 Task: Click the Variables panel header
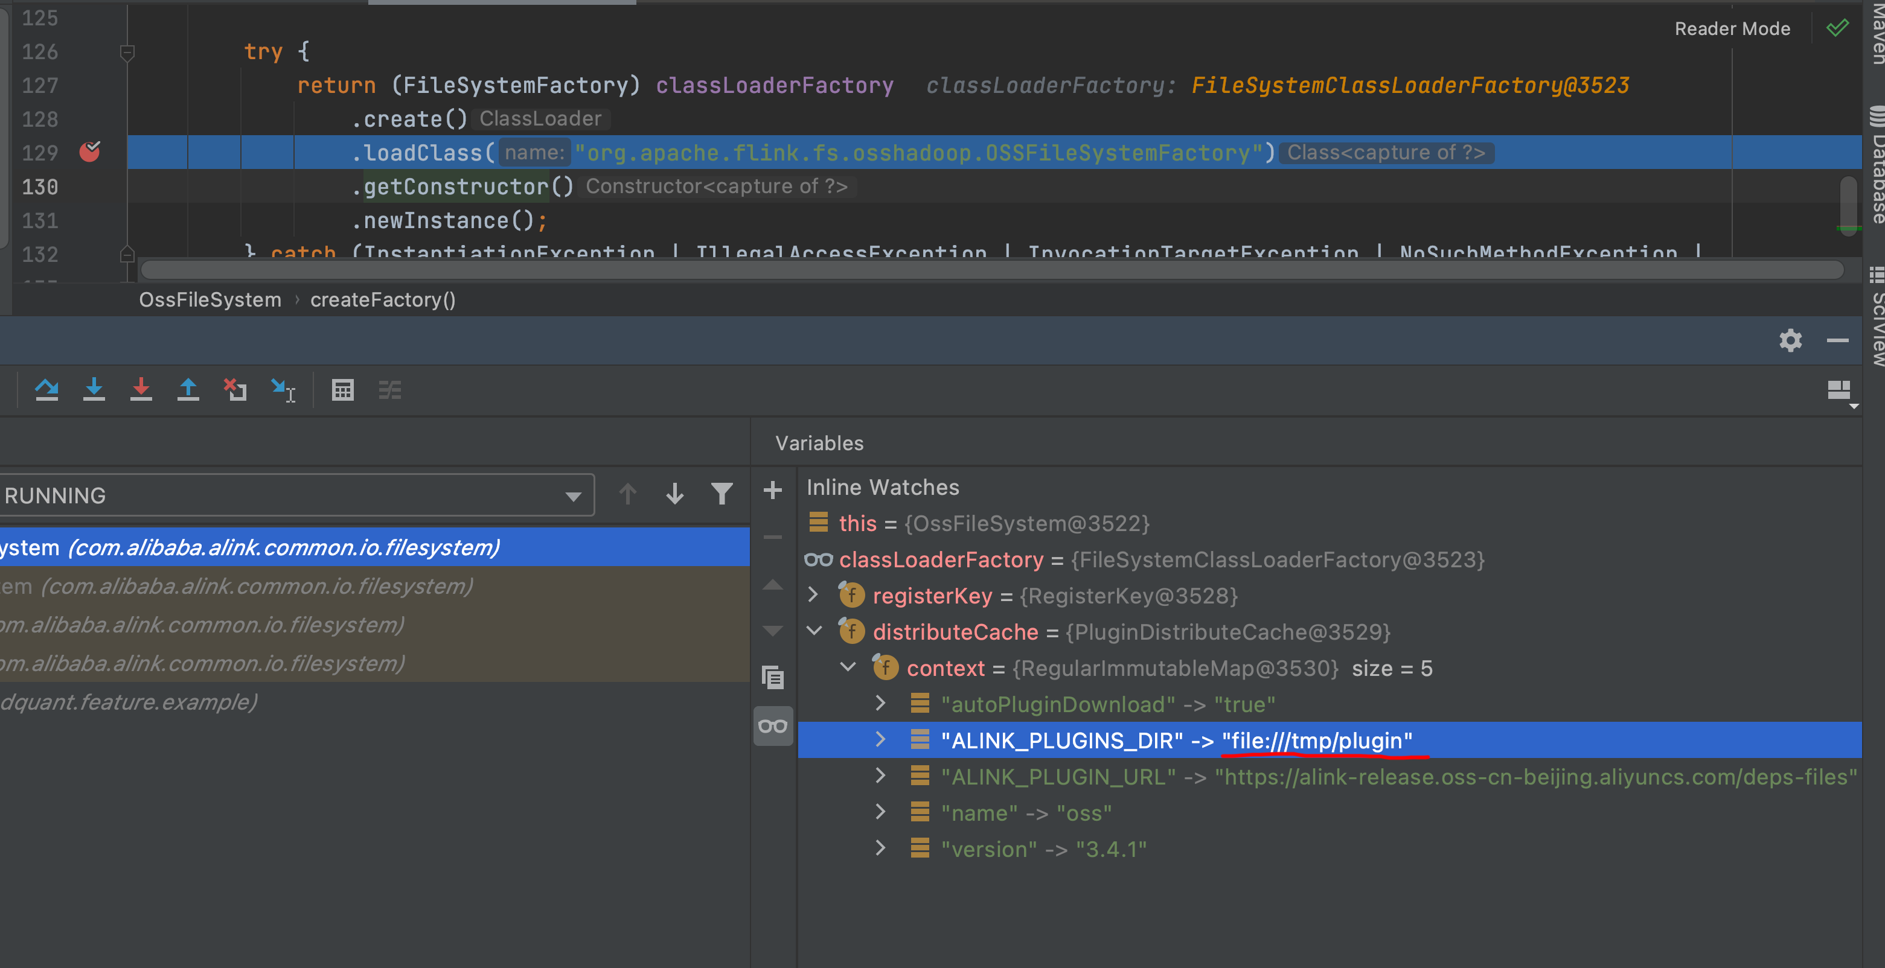[x=819, y=442]
